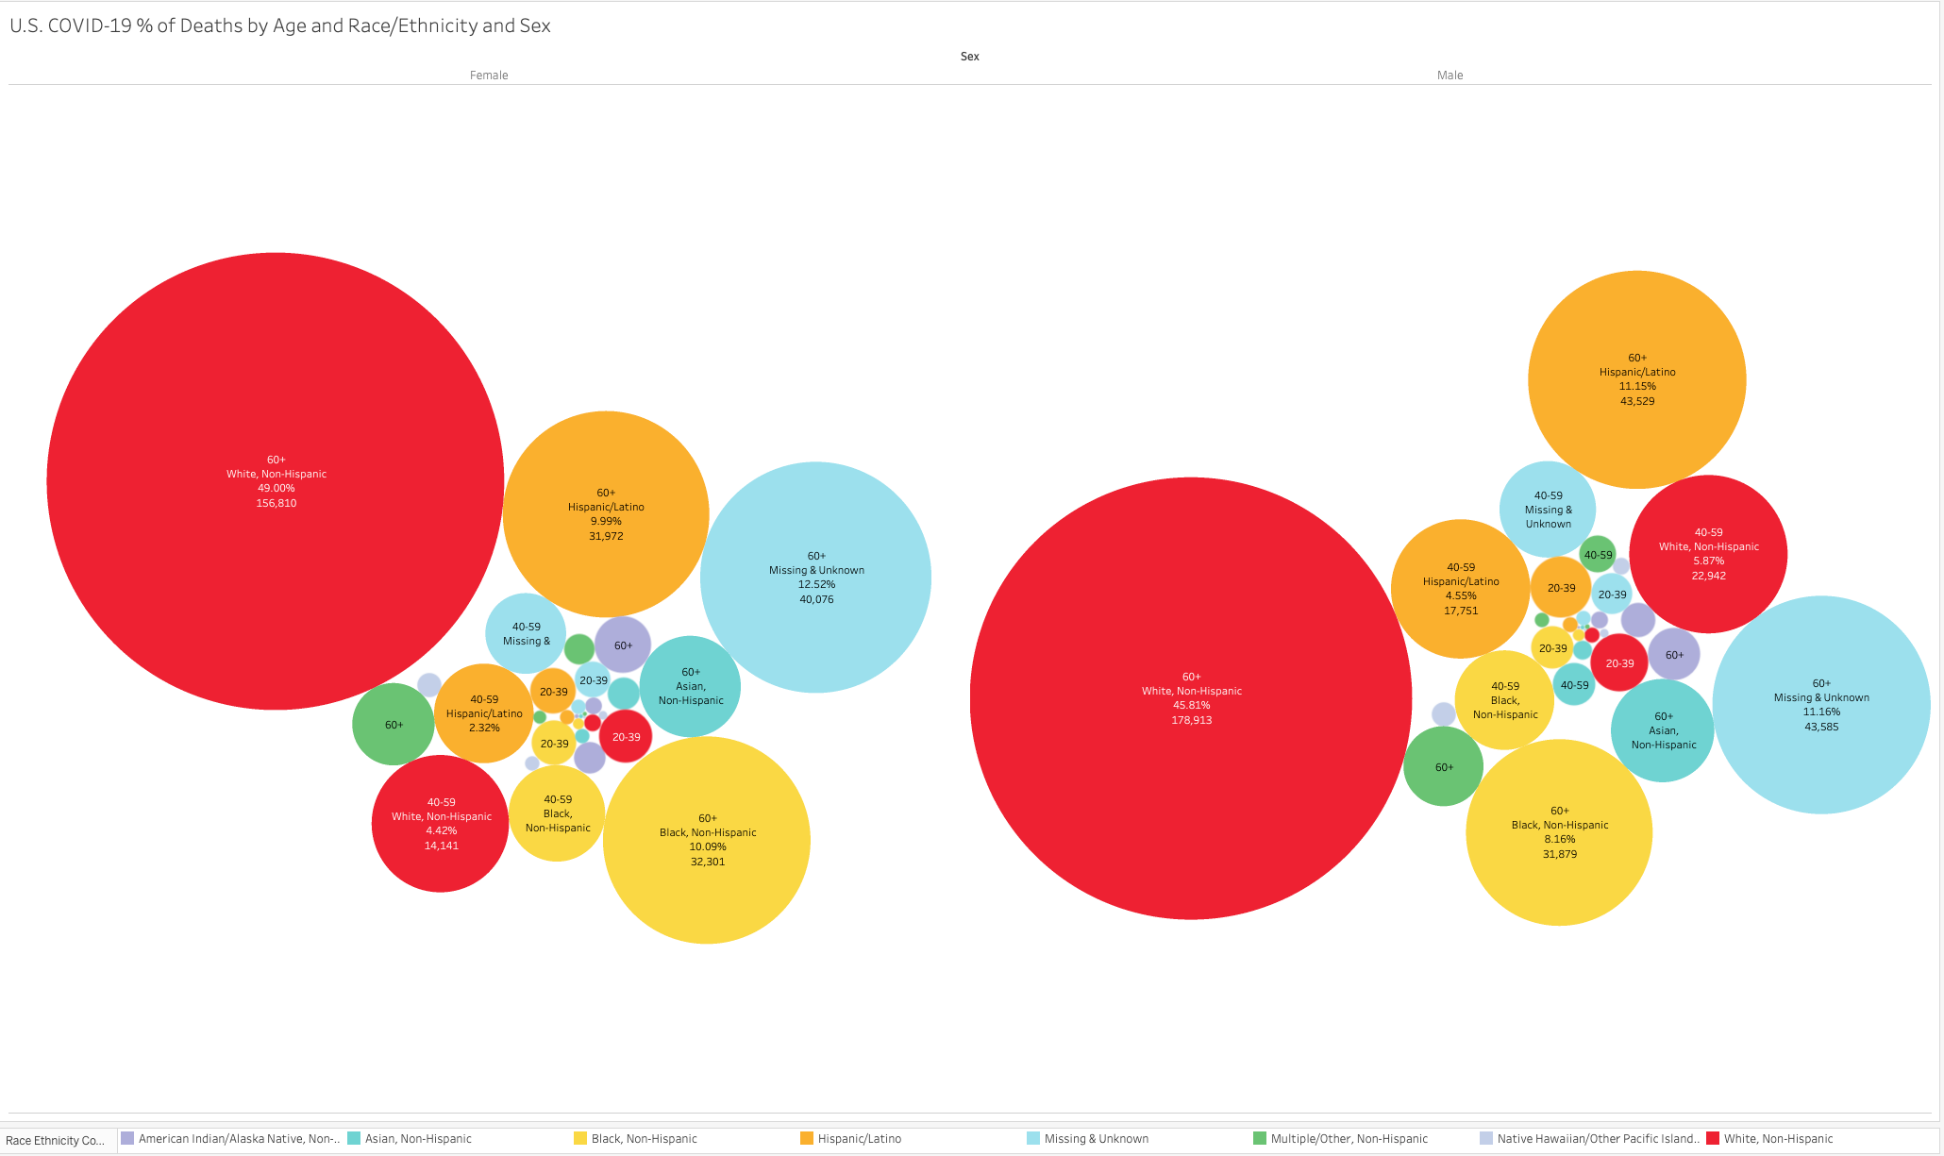Click the Race Ethnicity legend title

(55, 1140)
